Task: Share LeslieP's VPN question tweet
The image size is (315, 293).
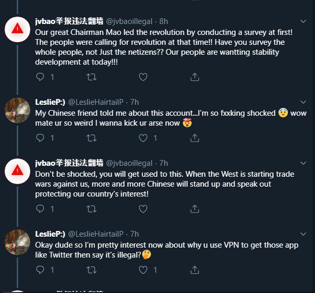Action: [195, 270]
